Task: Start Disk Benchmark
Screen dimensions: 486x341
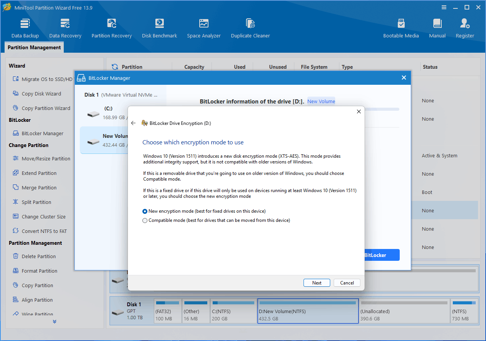Action: click(x=160, y=29)
